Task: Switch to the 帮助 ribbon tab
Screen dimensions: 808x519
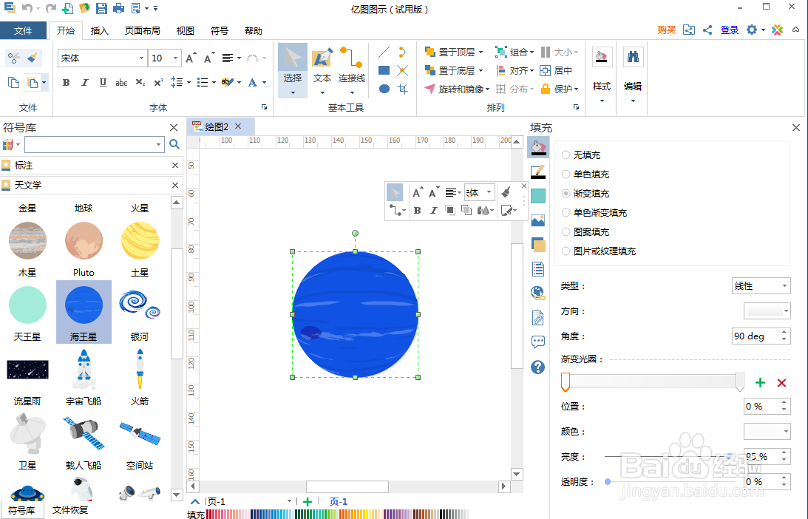Action: [254, 31]
